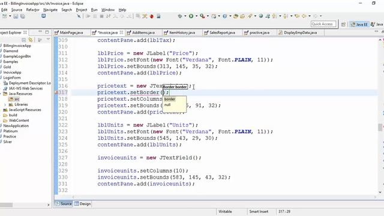Switch to the Design tab
The image size is (384, 216).
(83, 204)
